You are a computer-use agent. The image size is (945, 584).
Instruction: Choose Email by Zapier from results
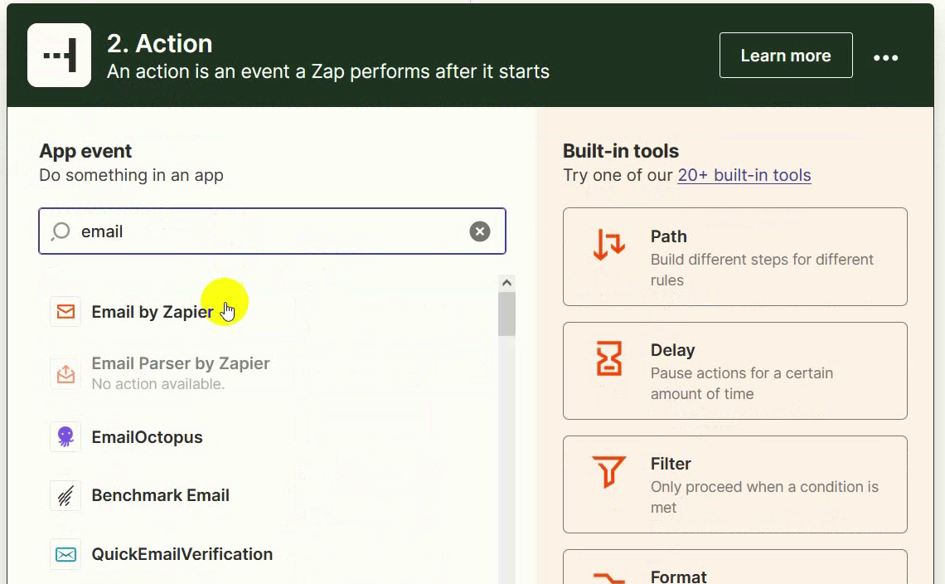153,313
